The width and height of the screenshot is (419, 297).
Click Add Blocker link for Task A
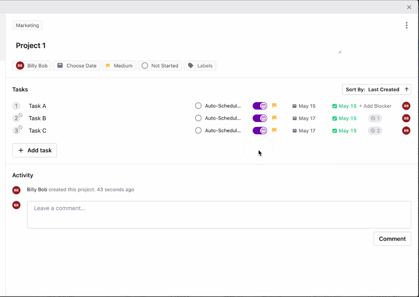click(x=375, y=106)
